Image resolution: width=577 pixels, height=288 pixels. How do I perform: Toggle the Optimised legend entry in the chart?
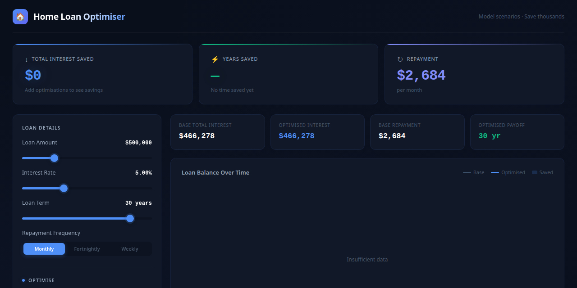tap(508, 172)
